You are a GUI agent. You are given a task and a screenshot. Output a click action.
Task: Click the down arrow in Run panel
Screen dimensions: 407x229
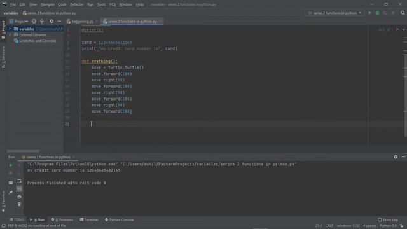pos(19,173)
